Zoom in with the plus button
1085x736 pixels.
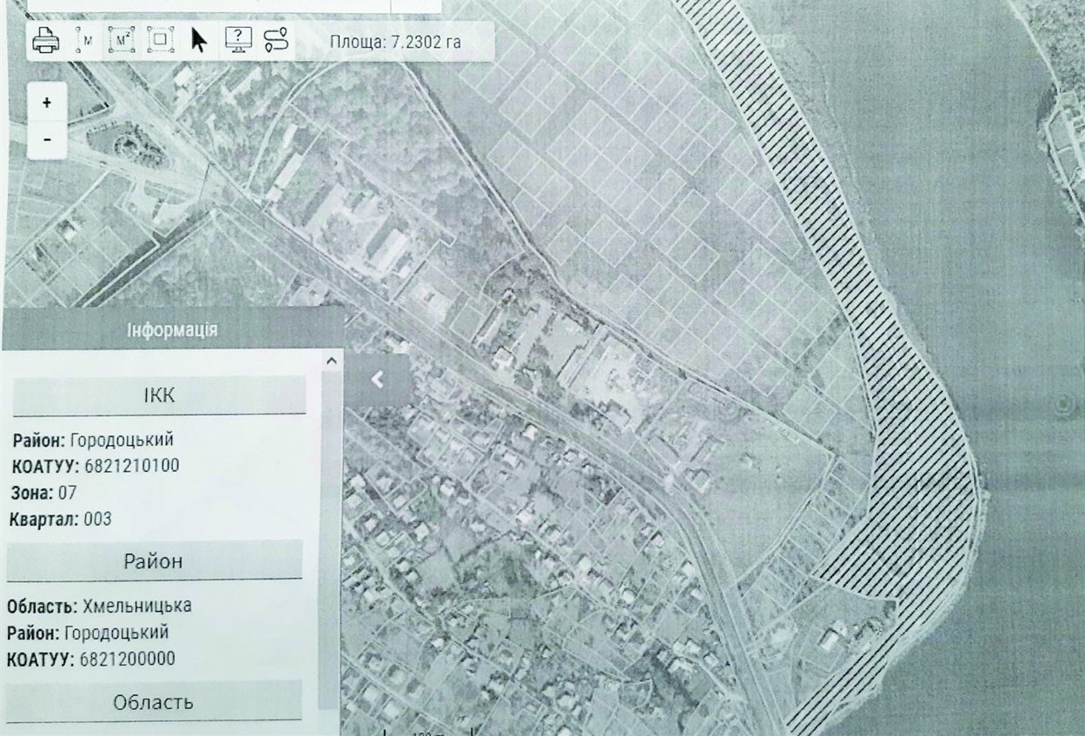pos(47,103)
